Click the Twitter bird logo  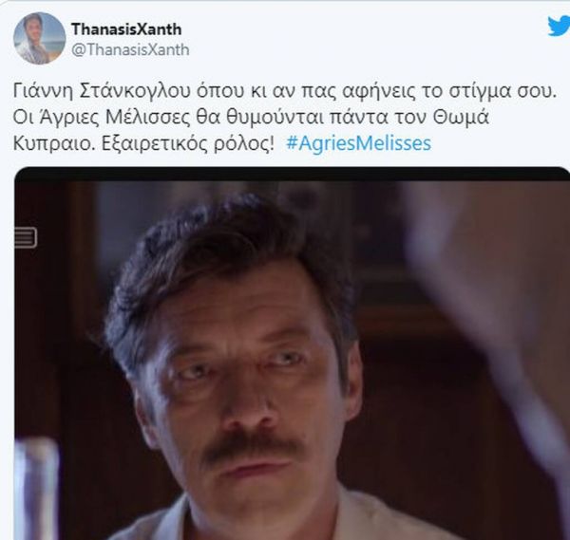560,27
